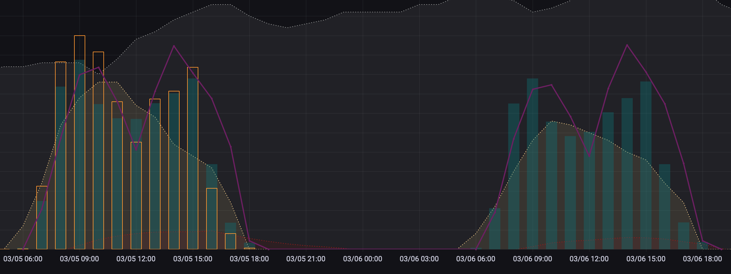
Task: Click the 03/05 06:00 time axis label
Action: point(23,259)
